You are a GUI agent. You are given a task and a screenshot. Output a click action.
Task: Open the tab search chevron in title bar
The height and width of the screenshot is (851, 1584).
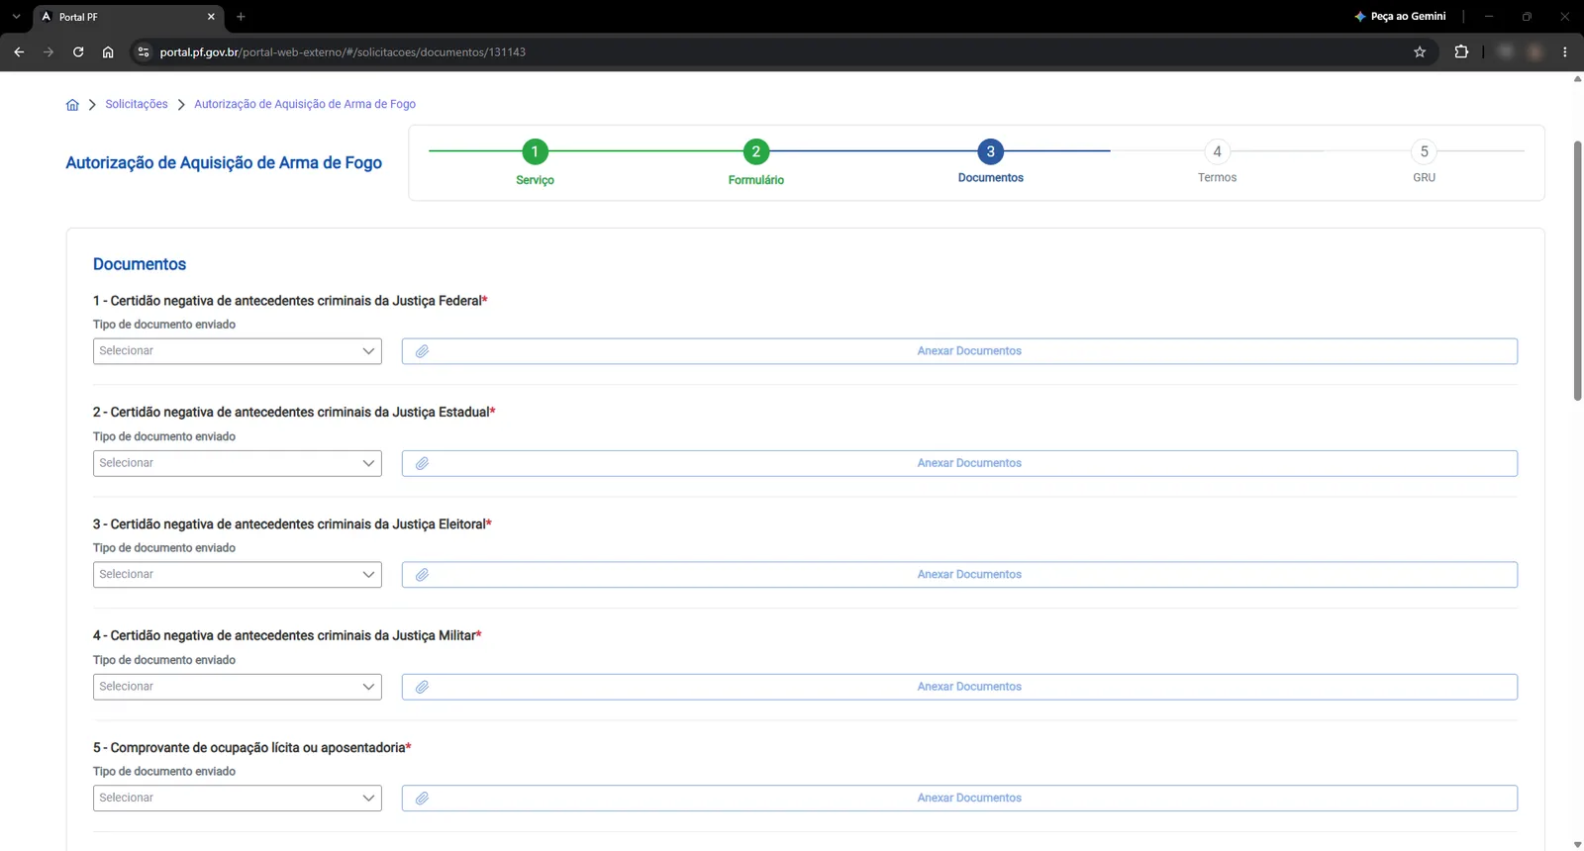pos(16,17)
